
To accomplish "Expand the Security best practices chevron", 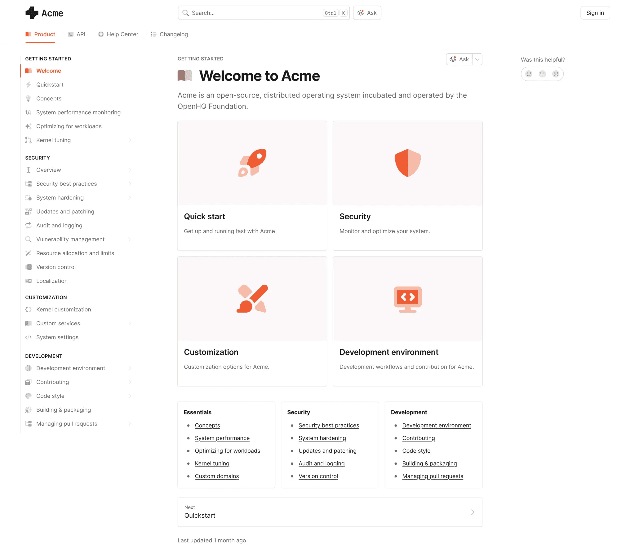I will point(130,184).
